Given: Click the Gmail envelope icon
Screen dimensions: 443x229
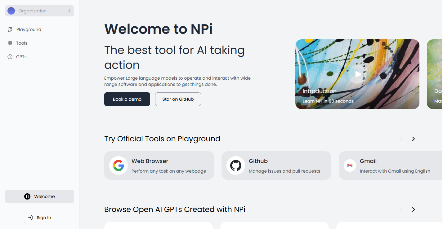Looking at the screenshot, I should (x=350, y=165).
